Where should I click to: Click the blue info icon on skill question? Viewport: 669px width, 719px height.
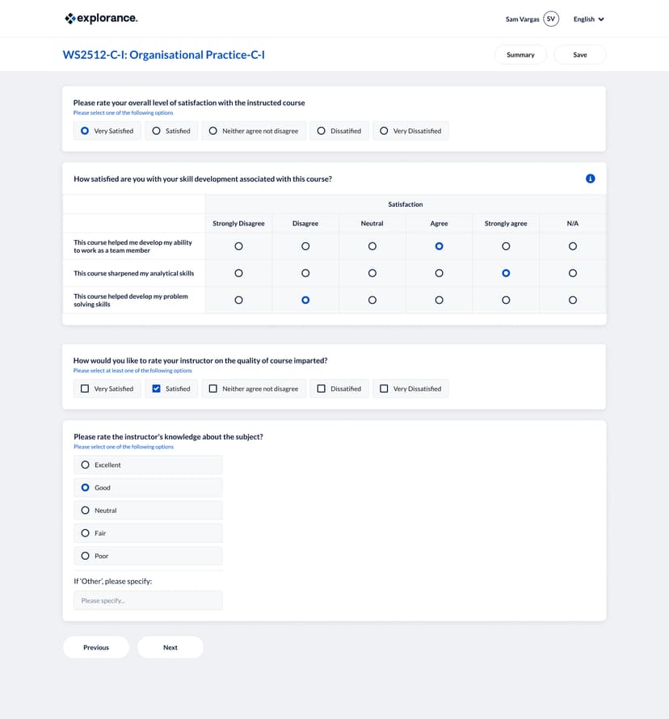tap(590, 179)
